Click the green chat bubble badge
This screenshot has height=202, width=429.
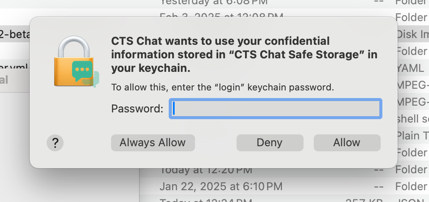pyautogui.click(x=83, y=71)
